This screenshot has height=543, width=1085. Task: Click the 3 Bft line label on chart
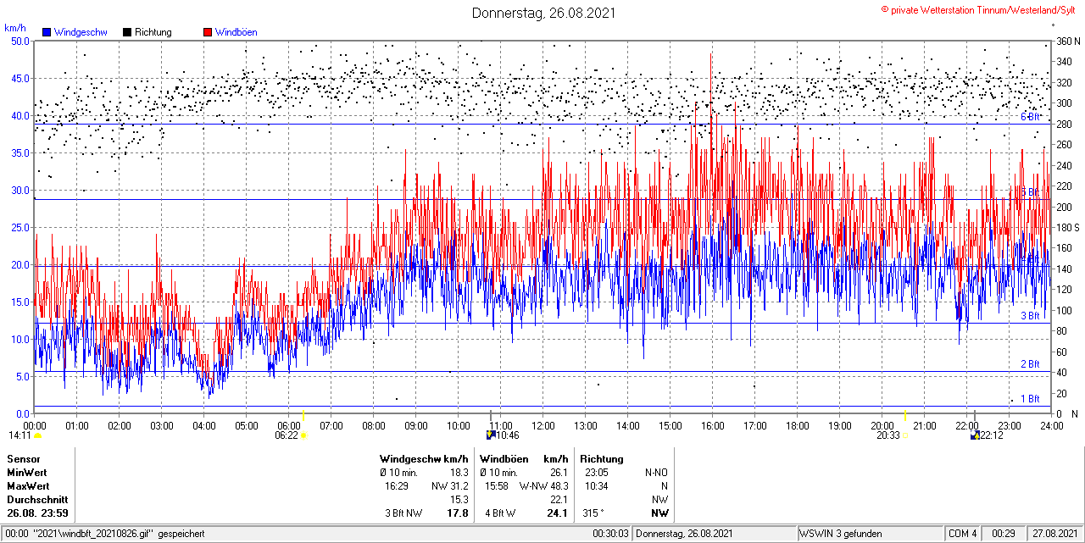(1029, 316)
